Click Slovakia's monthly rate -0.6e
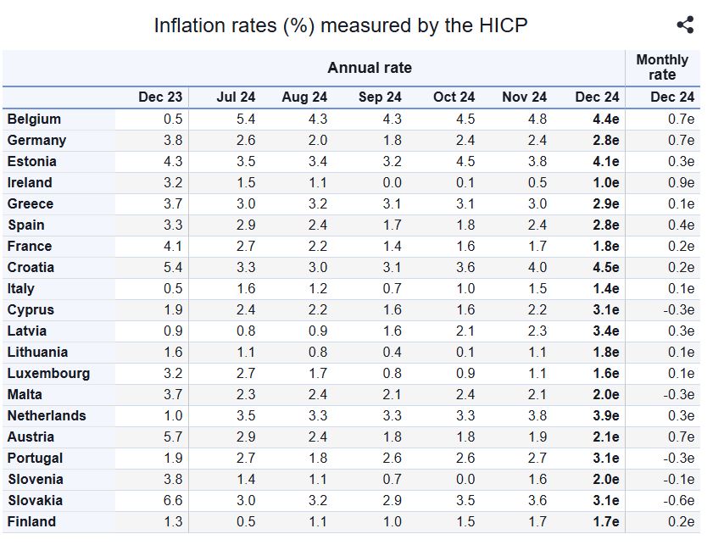 point(679,501)
